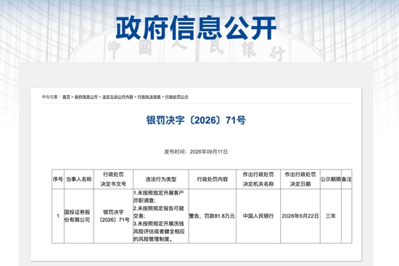Click the 国投证券股份有限公司 table cell
Screen dimensions: 399x266
point(79,216)
